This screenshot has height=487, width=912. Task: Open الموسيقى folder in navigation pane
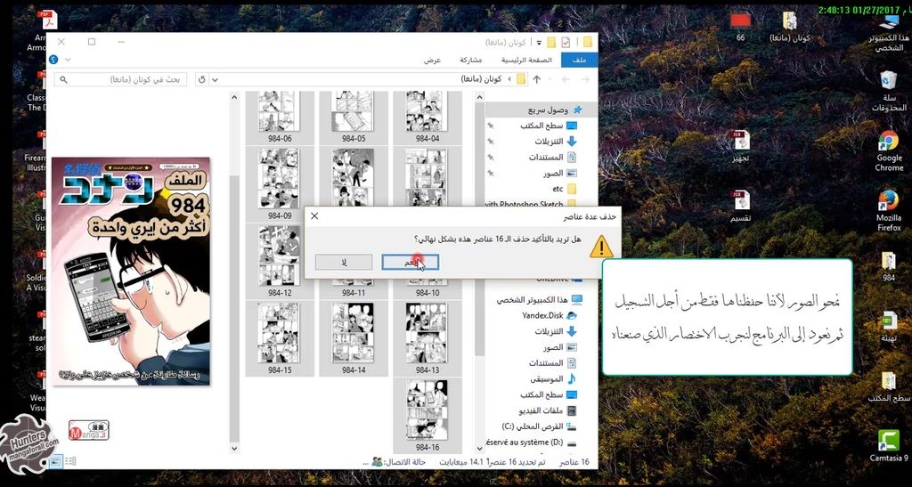click(x=552, y=379)
